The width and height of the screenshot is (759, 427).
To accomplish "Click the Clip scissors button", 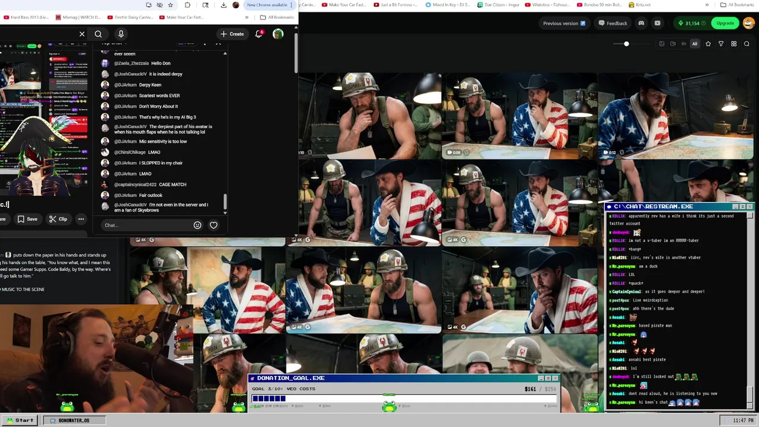I will coord(58,219).
